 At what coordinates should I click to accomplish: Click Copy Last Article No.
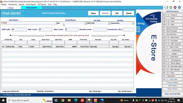[11, 91]
